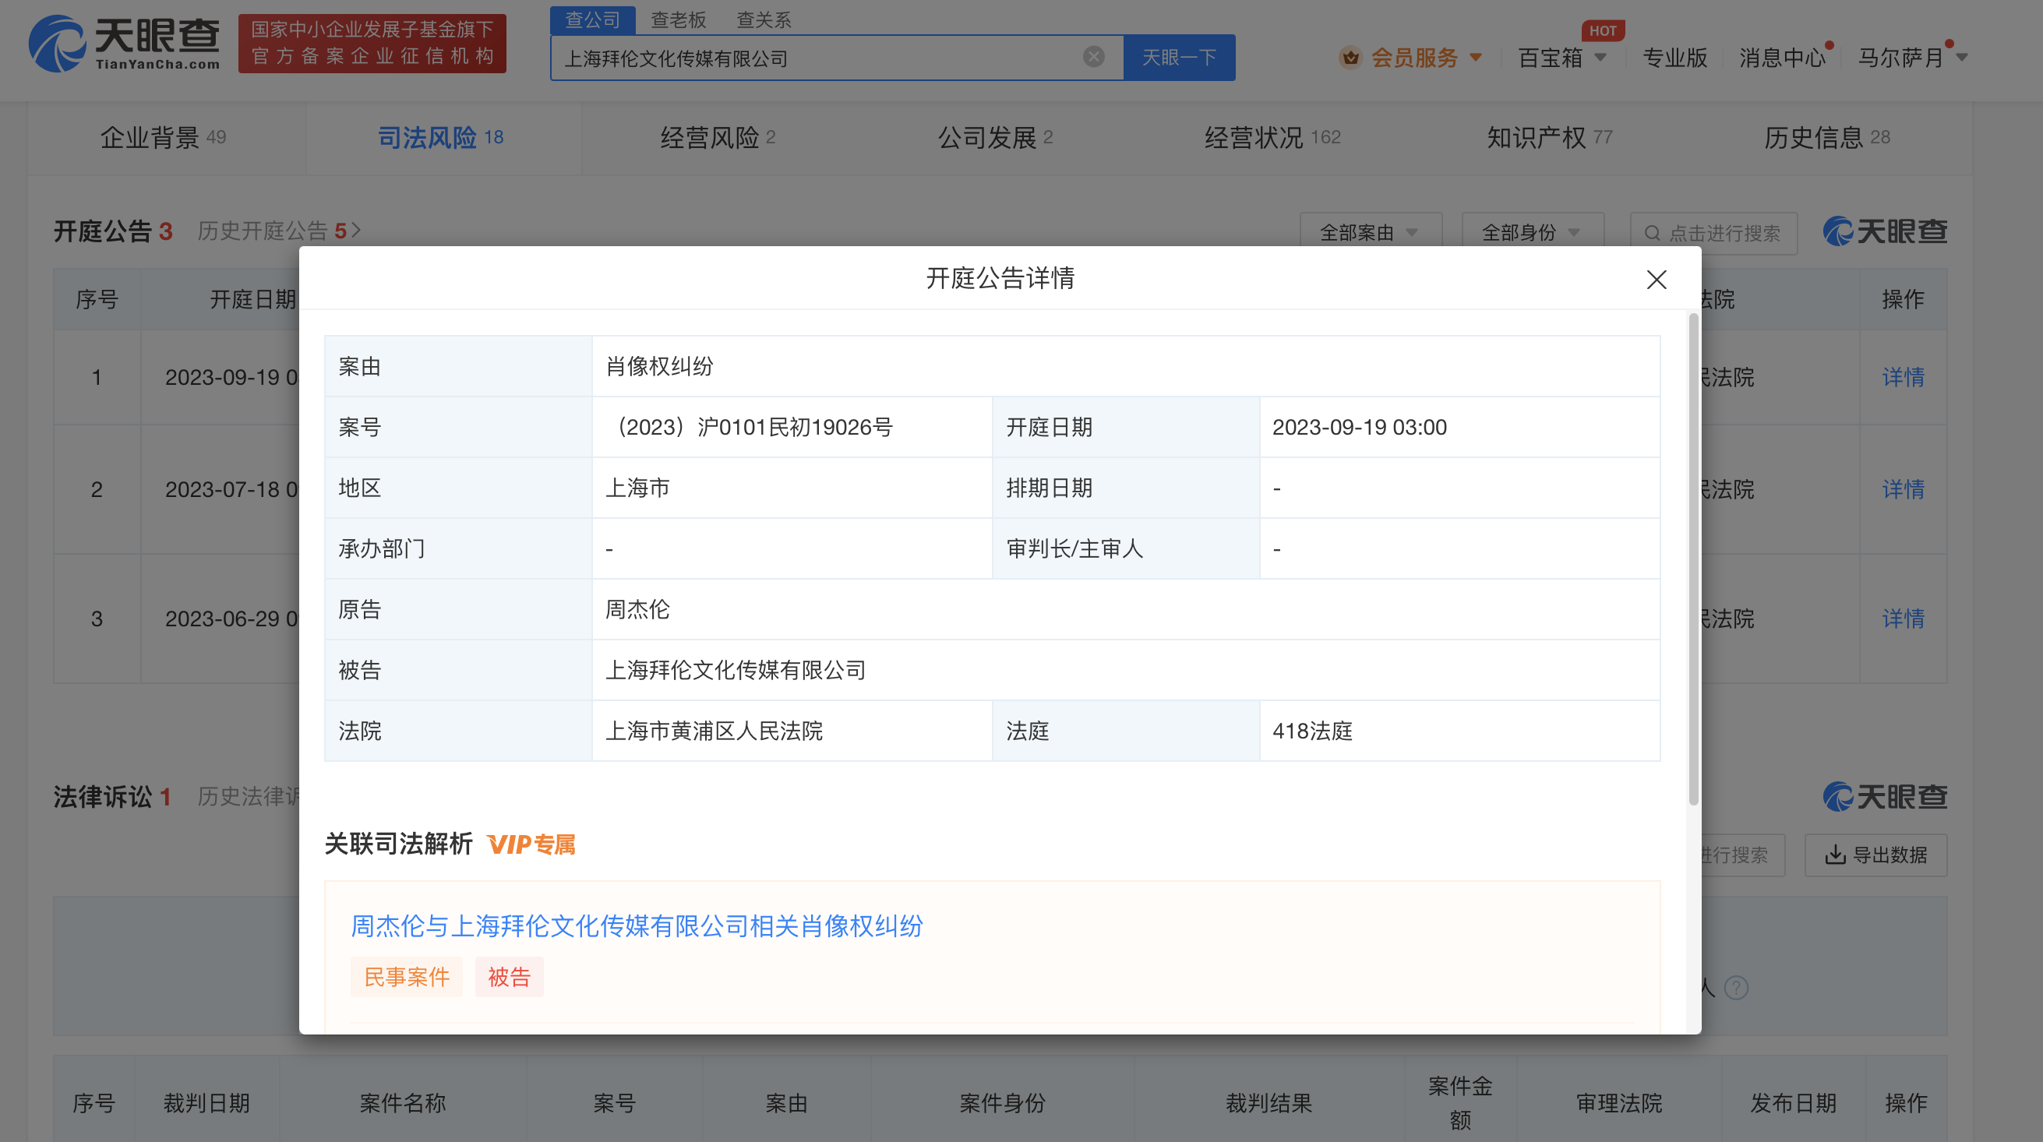Screen dimensions: 2043x1142
Task: Click the 被告 tag in 关联司法解析
Action: pyautogui.click(x=509, y=977)
